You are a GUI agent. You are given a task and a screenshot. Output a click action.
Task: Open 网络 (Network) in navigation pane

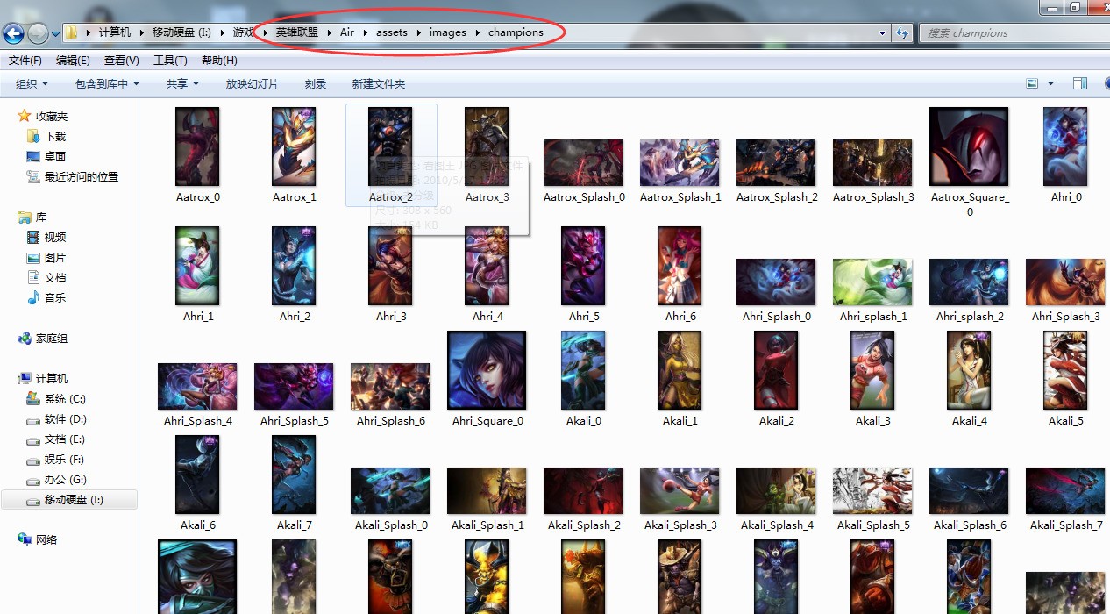pos(46,539)
